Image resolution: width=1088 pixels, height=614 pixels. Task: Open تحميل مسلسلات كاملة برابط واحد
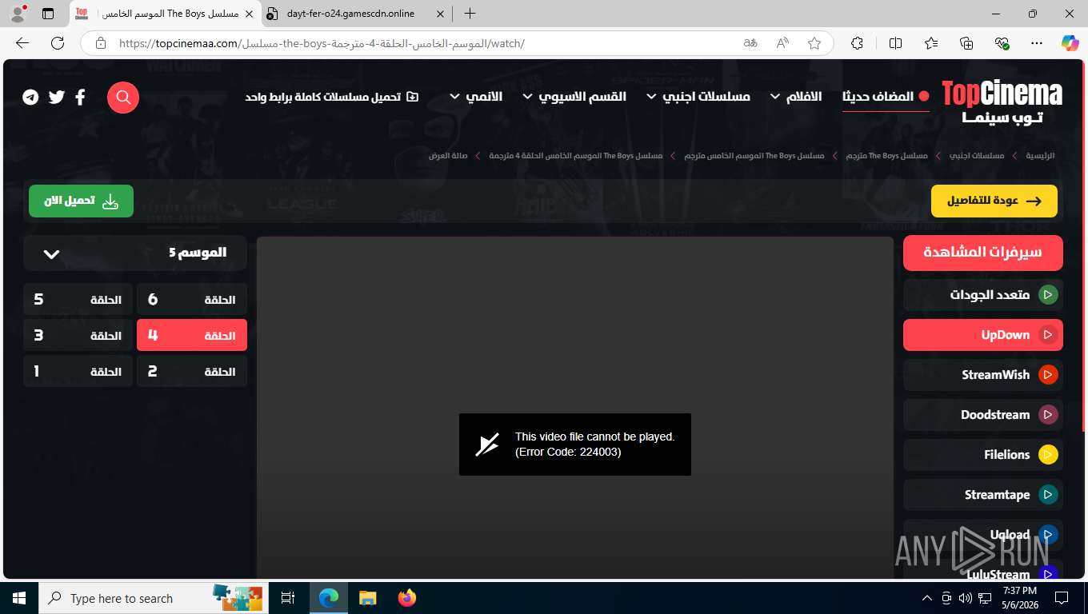coord(331,97)
